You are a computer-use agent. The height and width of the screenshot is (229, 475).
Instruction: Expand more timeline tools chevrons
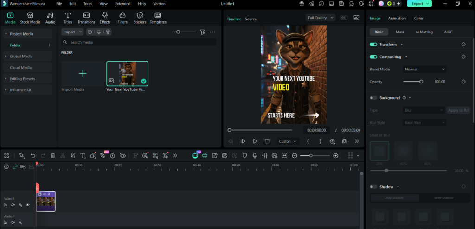[x=175, y=156]
